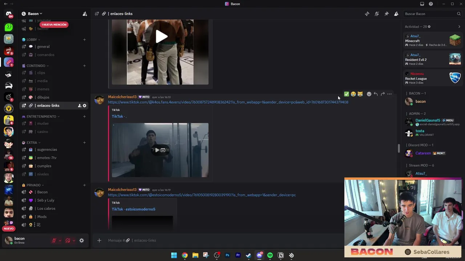The image size is (465, 261).
Task: Reply to message with reply arrow
Action: 376,94
